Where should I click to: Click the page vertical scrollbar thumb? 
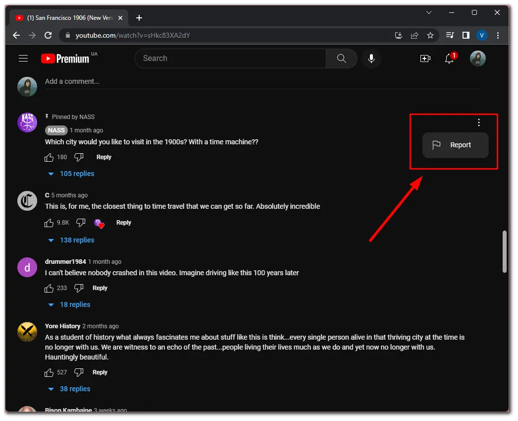click(x=505, y=252)
